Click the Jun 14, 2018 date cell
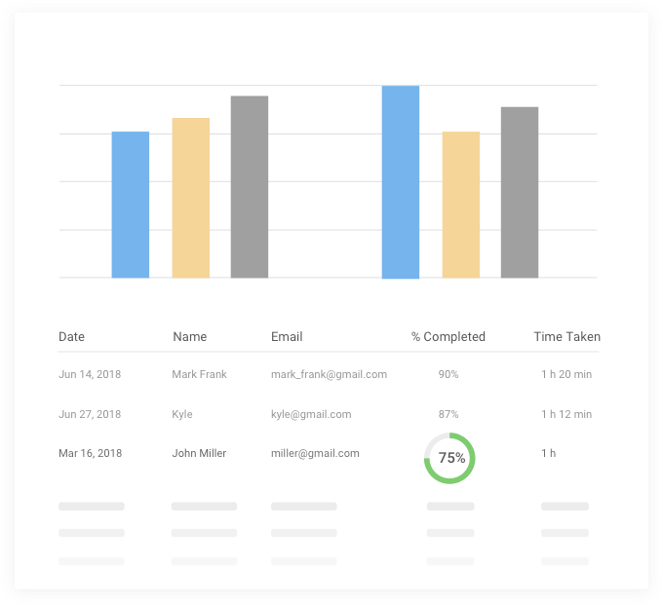This screenshot has width=663, height=605. pyautogui.click(x=90, y=374)
